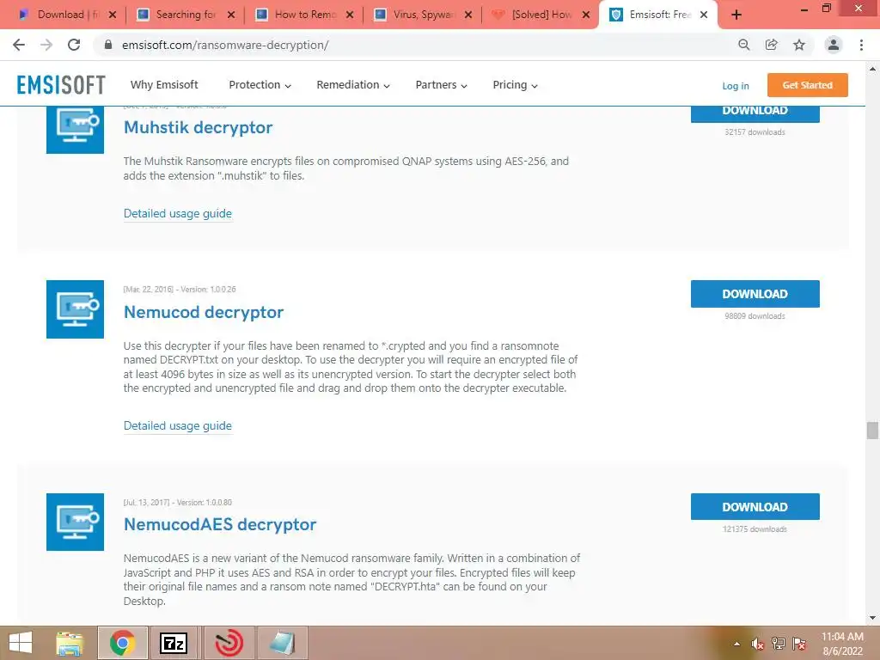The width and height of the screenshot is (880, 660).
Task: Open the Pricing dropdown menu
Action: [516, 85]
